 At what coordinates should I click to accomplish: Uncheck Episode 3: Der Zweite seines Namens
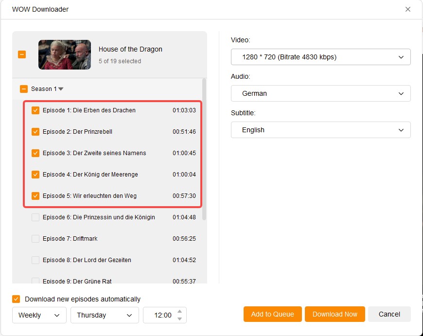click(x=35, y=153)
